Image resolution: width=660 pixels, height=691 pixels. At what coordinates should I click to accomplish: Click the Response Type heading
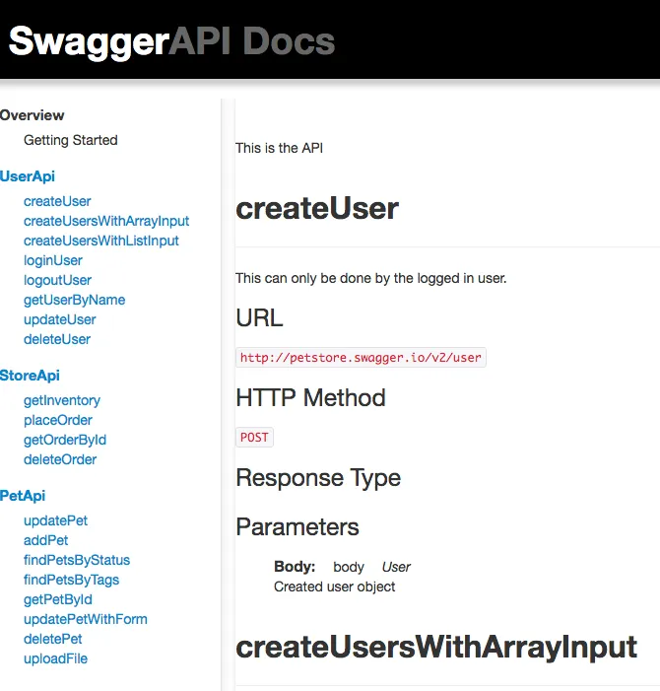point(318,478)
